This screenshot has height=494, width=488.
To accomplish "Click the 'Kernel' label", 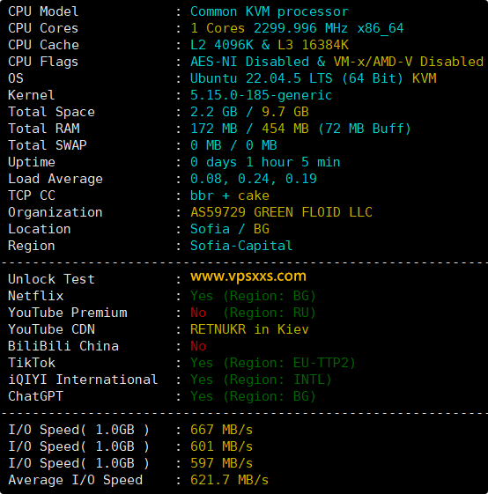I will [x=31, y=95].
